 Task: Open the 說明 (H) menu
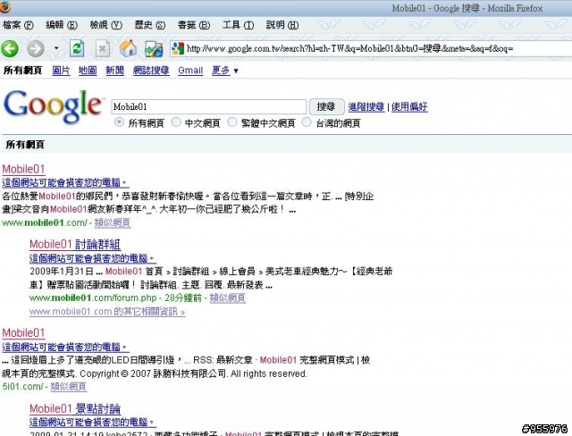click(x=282, y=25)
